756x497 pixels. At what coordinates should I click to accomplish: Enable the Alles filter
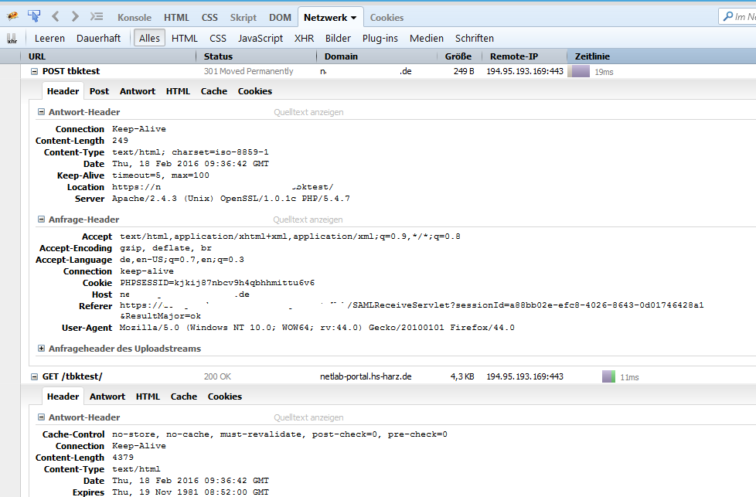pyautogui.click(x=149, y=38)
